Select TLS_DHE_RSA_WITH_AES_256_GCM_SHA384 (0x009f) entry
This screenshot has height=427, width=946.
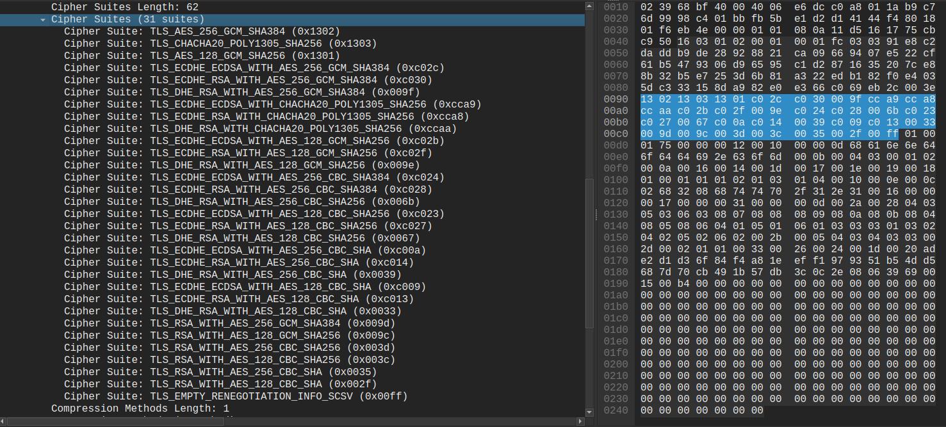coord(292,92)
